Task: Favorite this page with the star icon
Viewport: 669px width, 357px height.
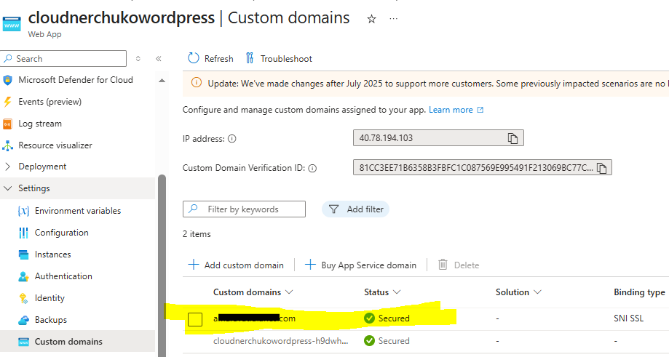Action: [x=371, y=19]
